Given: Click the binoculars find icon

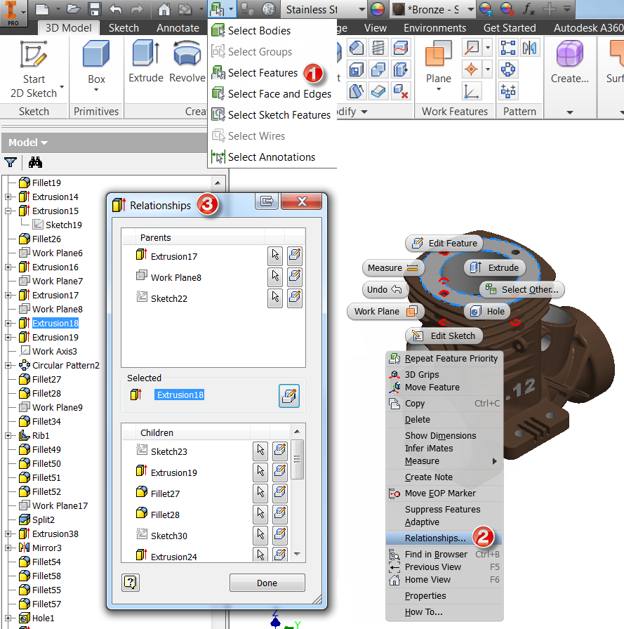Looking at the screenshot, I should click(x=35, y=162).
